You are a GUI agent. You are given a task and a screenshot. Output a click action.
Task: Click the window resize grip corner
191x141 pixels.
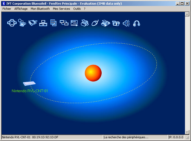click(188, 137)
